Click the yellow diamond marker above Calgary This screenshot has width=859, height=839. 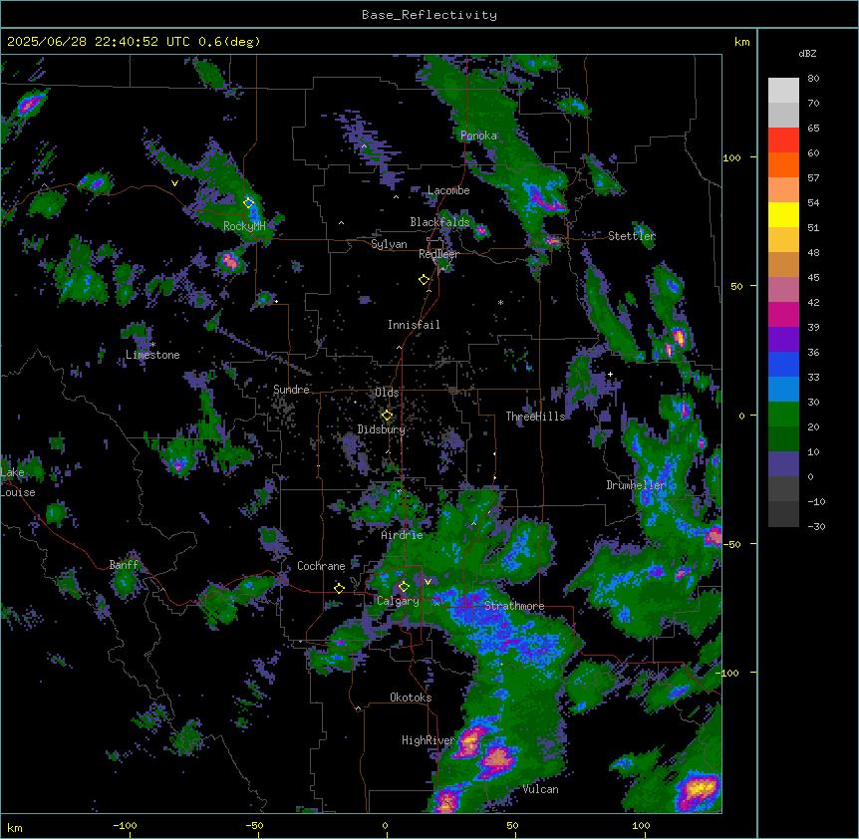point(404,587)
